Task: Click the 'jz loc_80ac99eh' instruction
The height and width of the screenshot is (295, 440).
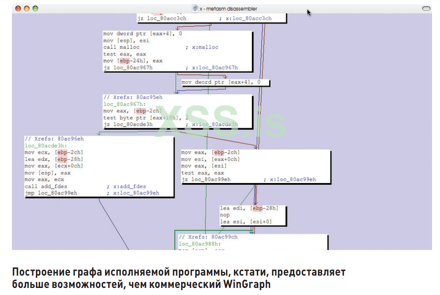Action: [x=206, y=179]
